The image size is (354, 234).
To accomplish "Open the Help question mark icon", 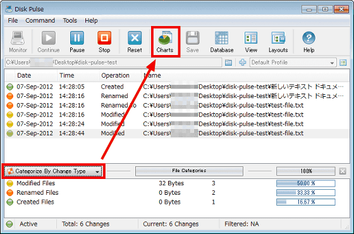I will click(308, 38).
